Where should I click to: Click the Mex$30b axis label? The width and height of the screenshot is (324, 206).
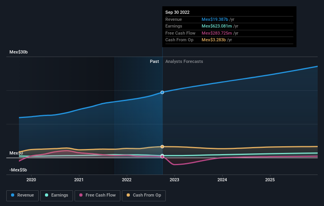point(19,52)
